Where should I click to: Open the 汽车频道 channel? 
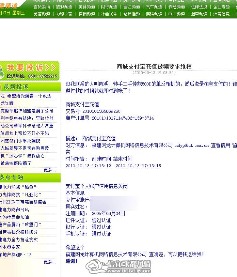pos(154,7)
